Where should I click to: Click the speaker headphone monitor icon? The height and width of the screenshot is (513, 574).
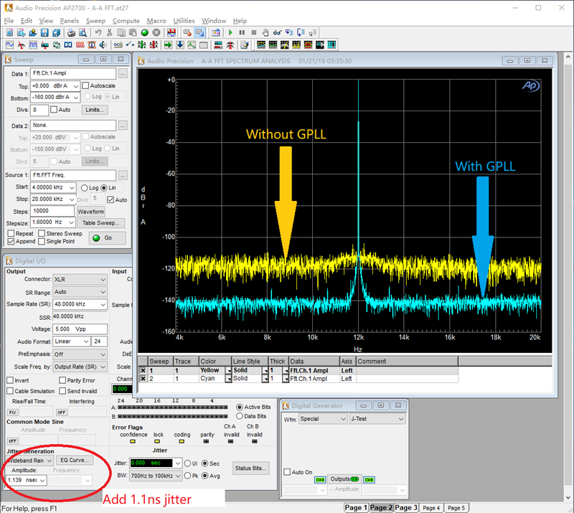pos(103,45)
